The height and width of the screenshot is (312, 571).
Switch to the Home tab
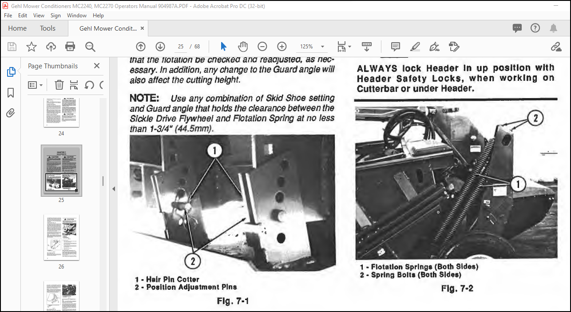click(17, 28)
